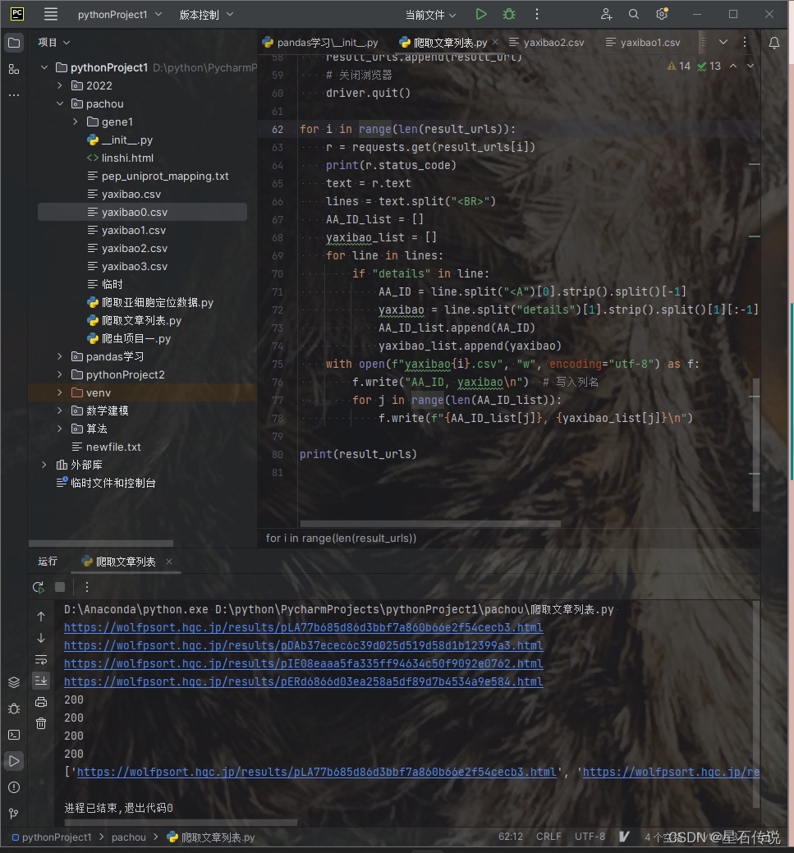Select yaxibao3.csv in project tree
This screenshot has width=794, height=853.
click(135, 266)
